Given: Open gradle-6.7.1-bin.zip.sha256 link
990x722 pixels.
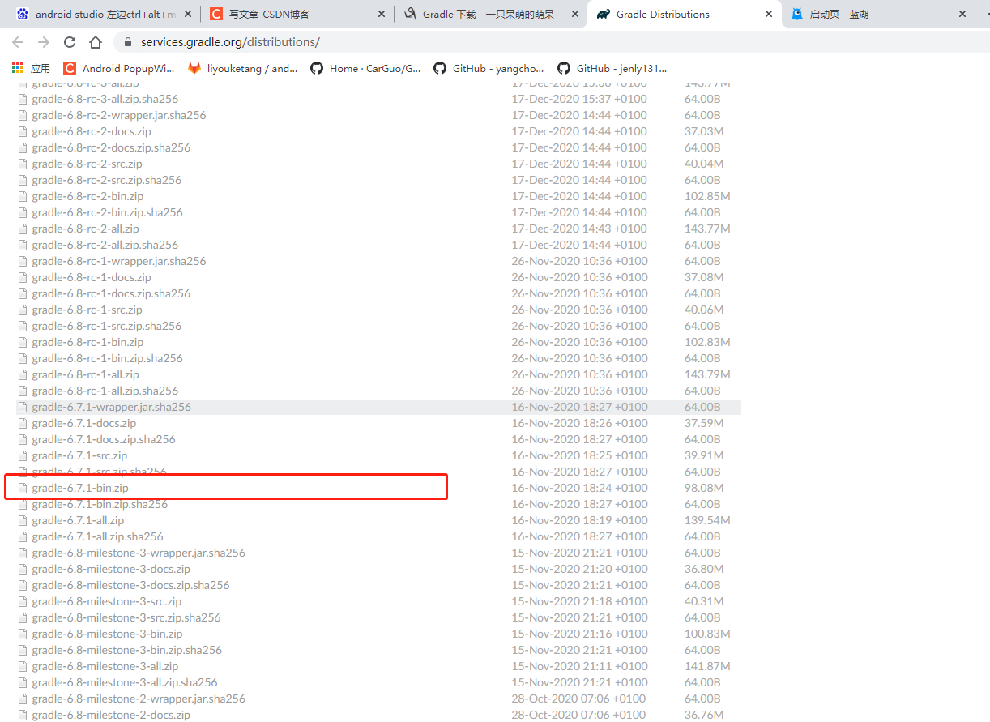Looking at the screenshot, I should (x=100, y=504).
